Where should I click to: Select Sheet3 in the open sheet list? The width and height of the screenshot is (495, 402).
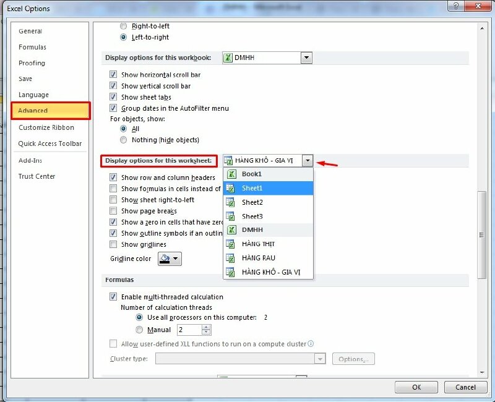266,216
